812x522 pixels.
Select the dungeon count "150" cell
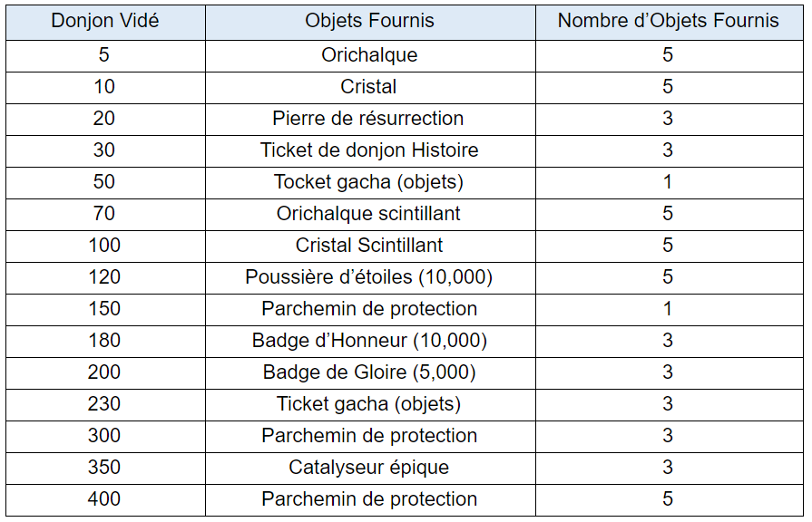pyautogui.click(x=105, y=309)
